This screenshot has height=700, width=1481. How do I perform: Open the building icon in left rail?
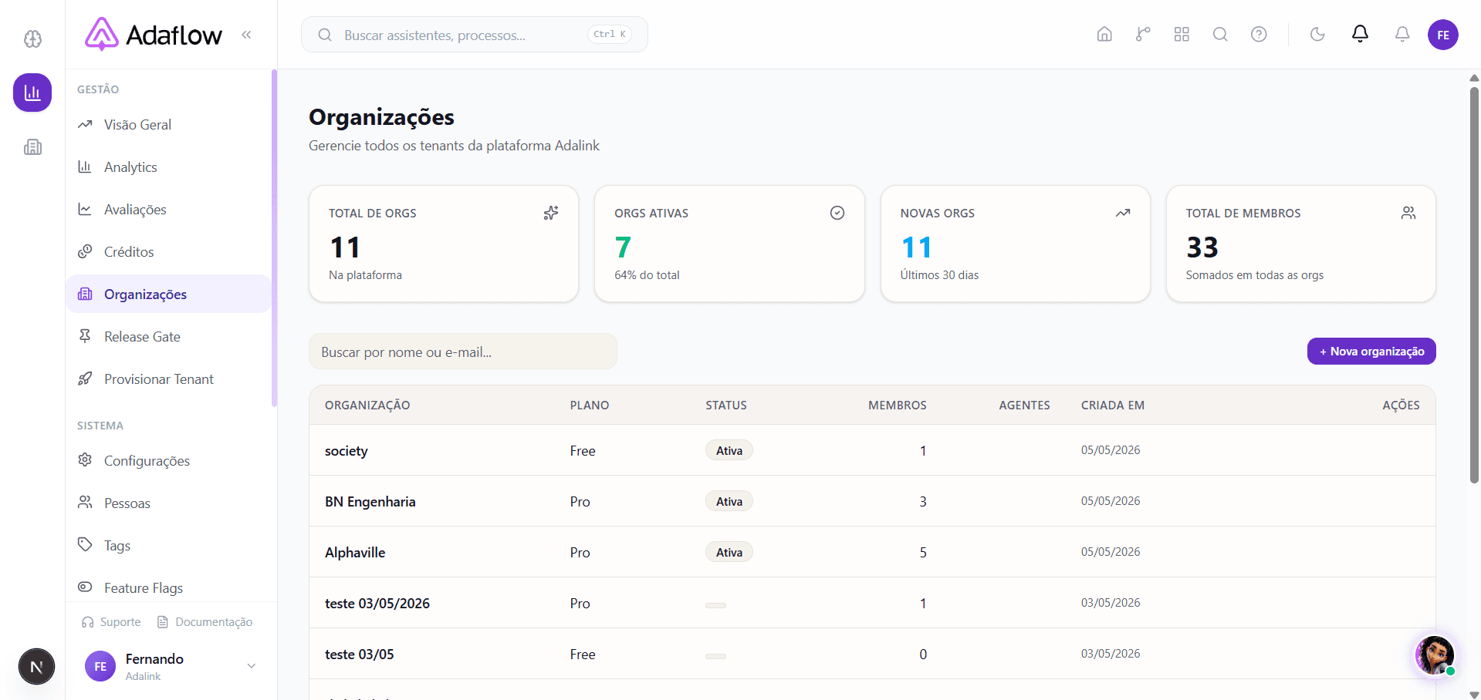click(32, 146)
